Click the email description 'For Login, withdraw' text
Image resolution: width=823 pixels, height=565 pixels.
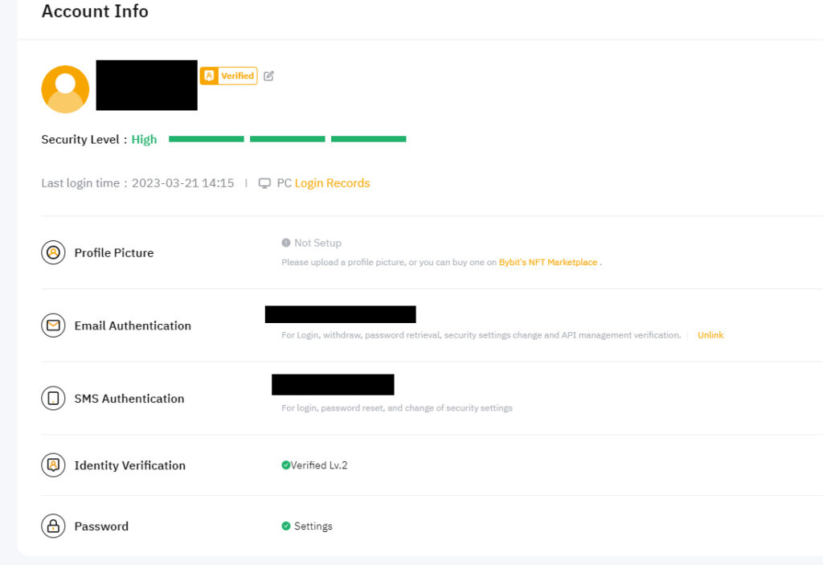pos(481,335)
